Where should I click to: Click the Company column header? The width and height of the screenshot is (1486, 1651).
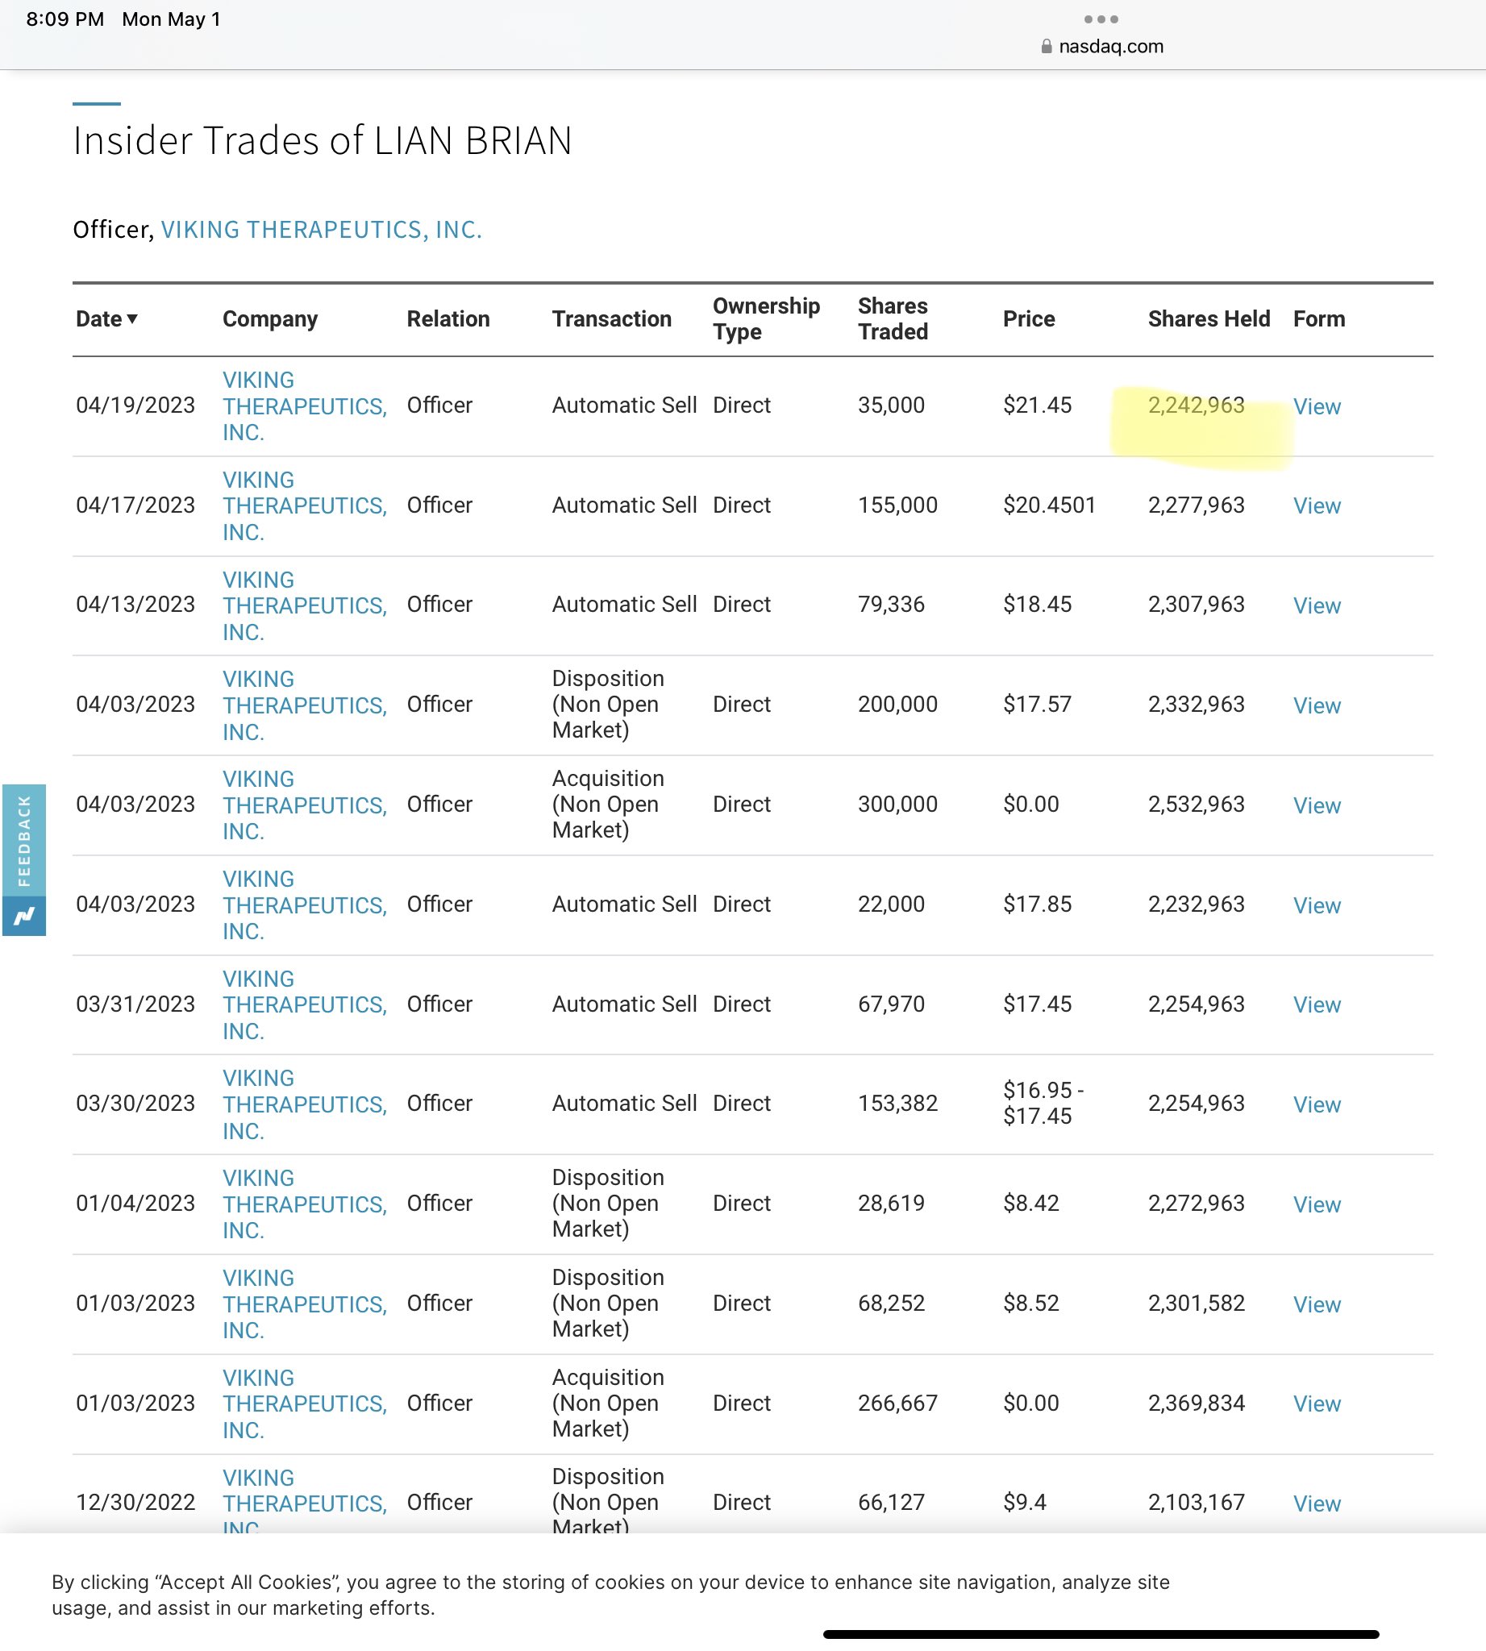pos(269,318)
